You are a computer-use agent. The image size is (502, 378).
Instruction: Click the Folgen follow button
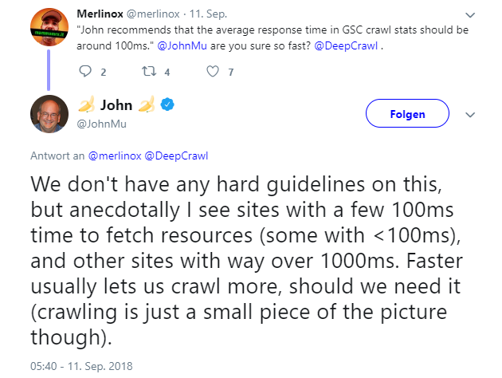tap(407, 114)
